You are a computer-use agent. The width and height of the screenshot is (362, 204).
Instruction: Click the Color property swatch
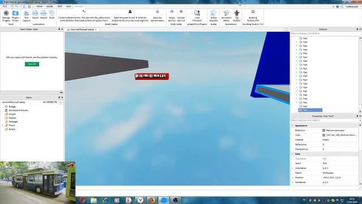click(x=324, y=135)
